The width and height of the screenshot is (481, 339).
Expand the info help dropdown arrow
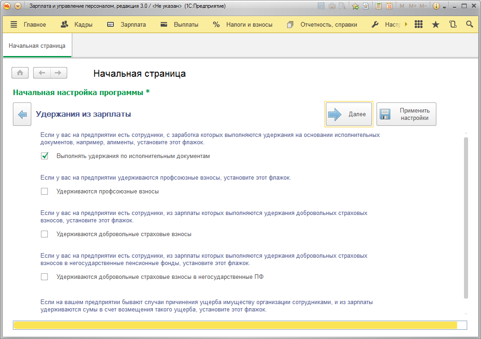(445, 7)
